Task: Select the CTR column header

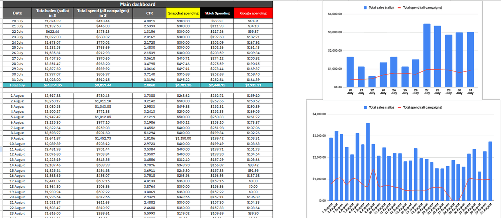Action: [x=149, y=13]
